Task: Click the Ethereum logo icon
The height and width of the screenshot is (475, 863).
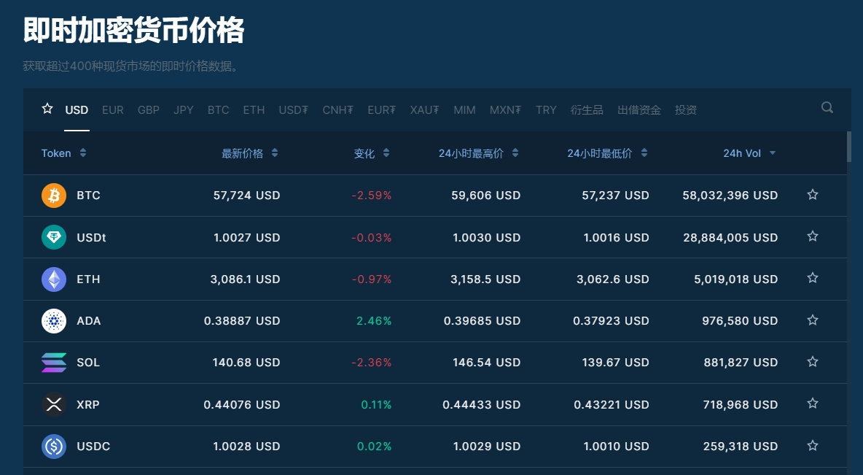Action: pos(54,279)
